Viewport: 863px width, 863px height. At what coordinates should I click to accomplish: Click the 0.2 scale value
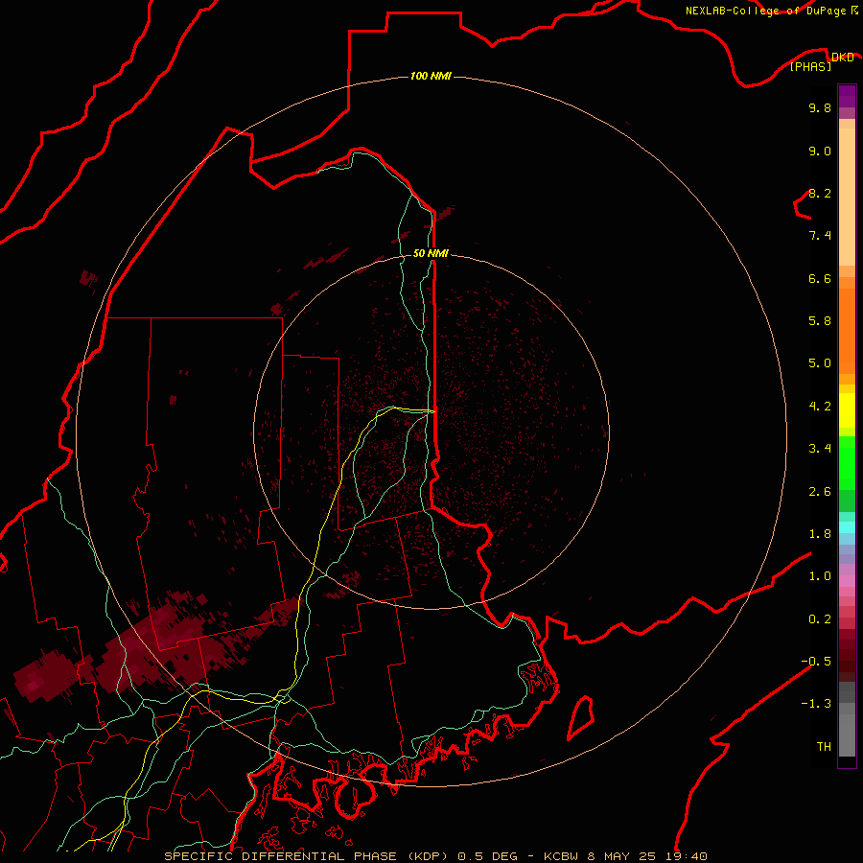tap(820, 619)
